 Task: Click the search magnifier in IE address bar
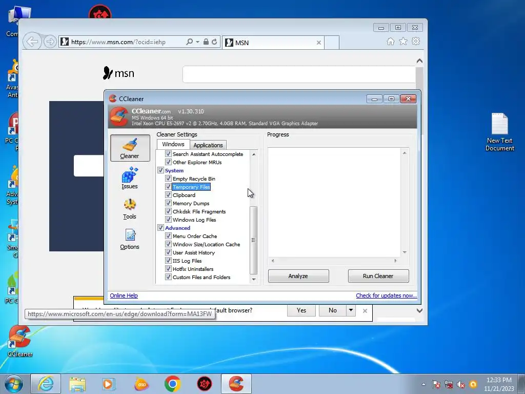pos(190,42)
